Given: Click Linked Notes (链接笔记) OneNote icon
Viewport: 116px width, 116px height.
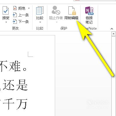Looking at the screenshot, I should coord(89,11).
